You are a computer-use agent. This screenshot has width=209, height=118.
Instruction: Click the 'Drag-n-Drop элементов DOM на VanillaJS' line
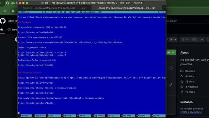pyautogui.click(x=42, y=27)
